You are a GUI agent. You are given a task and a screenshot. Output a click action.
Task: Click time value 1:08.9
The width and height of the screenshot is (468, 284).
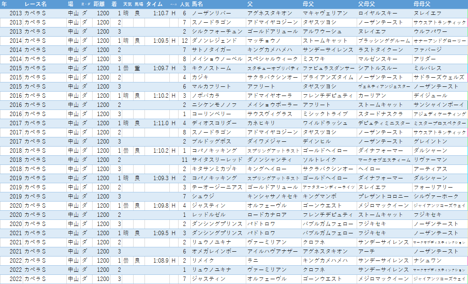(x=161, y=260)
